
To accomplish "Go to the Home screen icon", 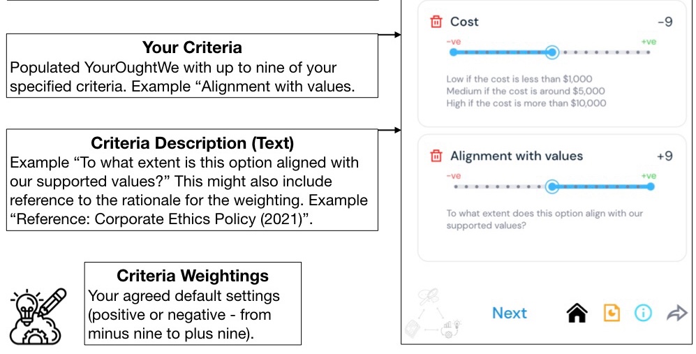I will [577, 314].
